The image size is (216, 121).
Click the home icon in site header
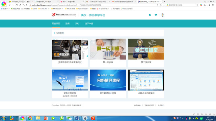(x=150, y=15)
